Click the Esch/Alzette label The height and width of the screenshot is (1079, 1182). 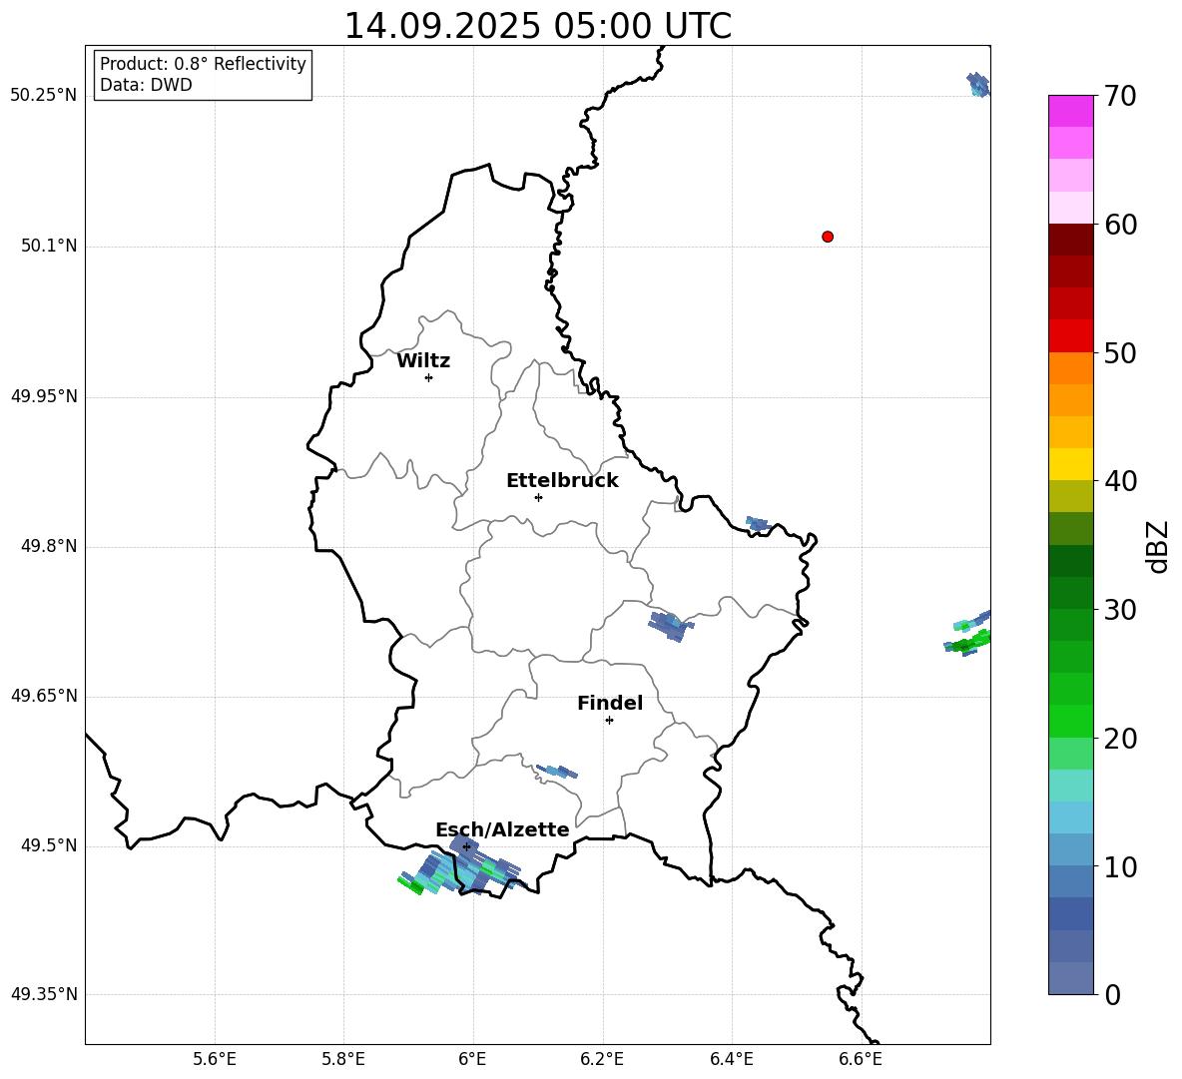tap(502, 829)
